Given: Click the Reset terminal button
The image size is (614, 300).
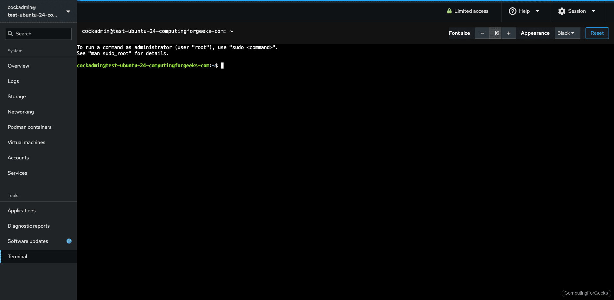Looking at the screenshot, I should click(x=597, y=33).
